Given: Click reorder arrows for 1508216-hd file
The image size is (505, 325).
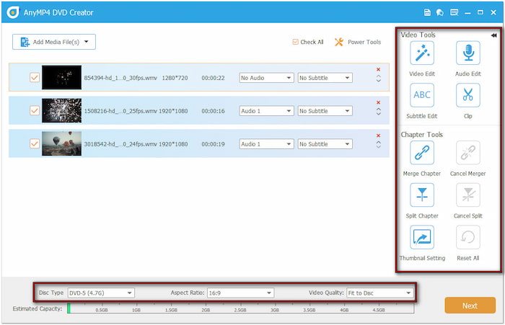Looking at the screenshot, I should click(379, 112).
